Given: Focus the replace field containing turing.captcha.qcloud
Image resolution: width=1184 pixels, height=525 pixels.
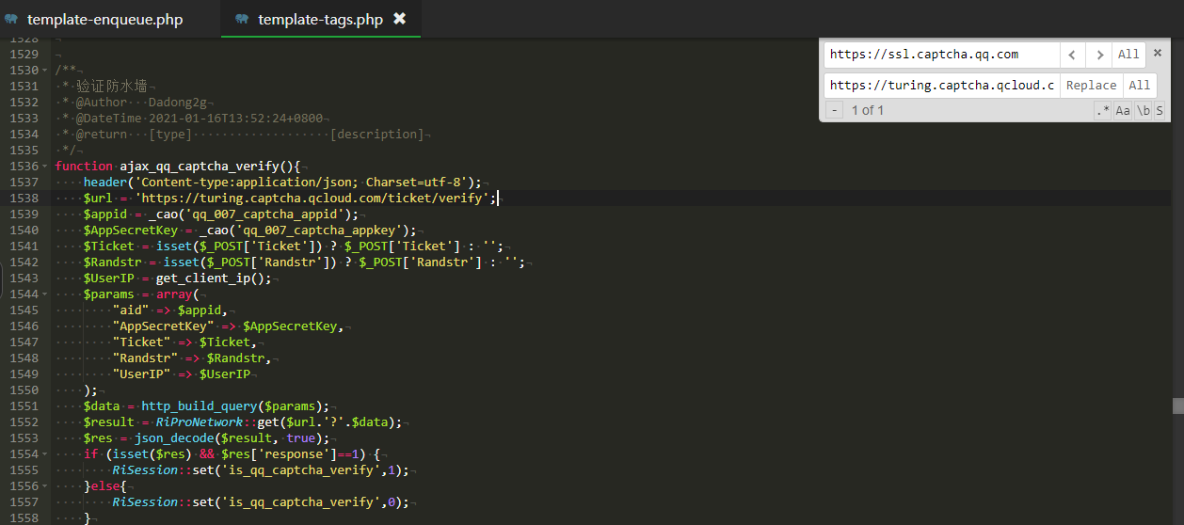Looking at the screenshot, I should pyautogui.click(x=941, y=85).
